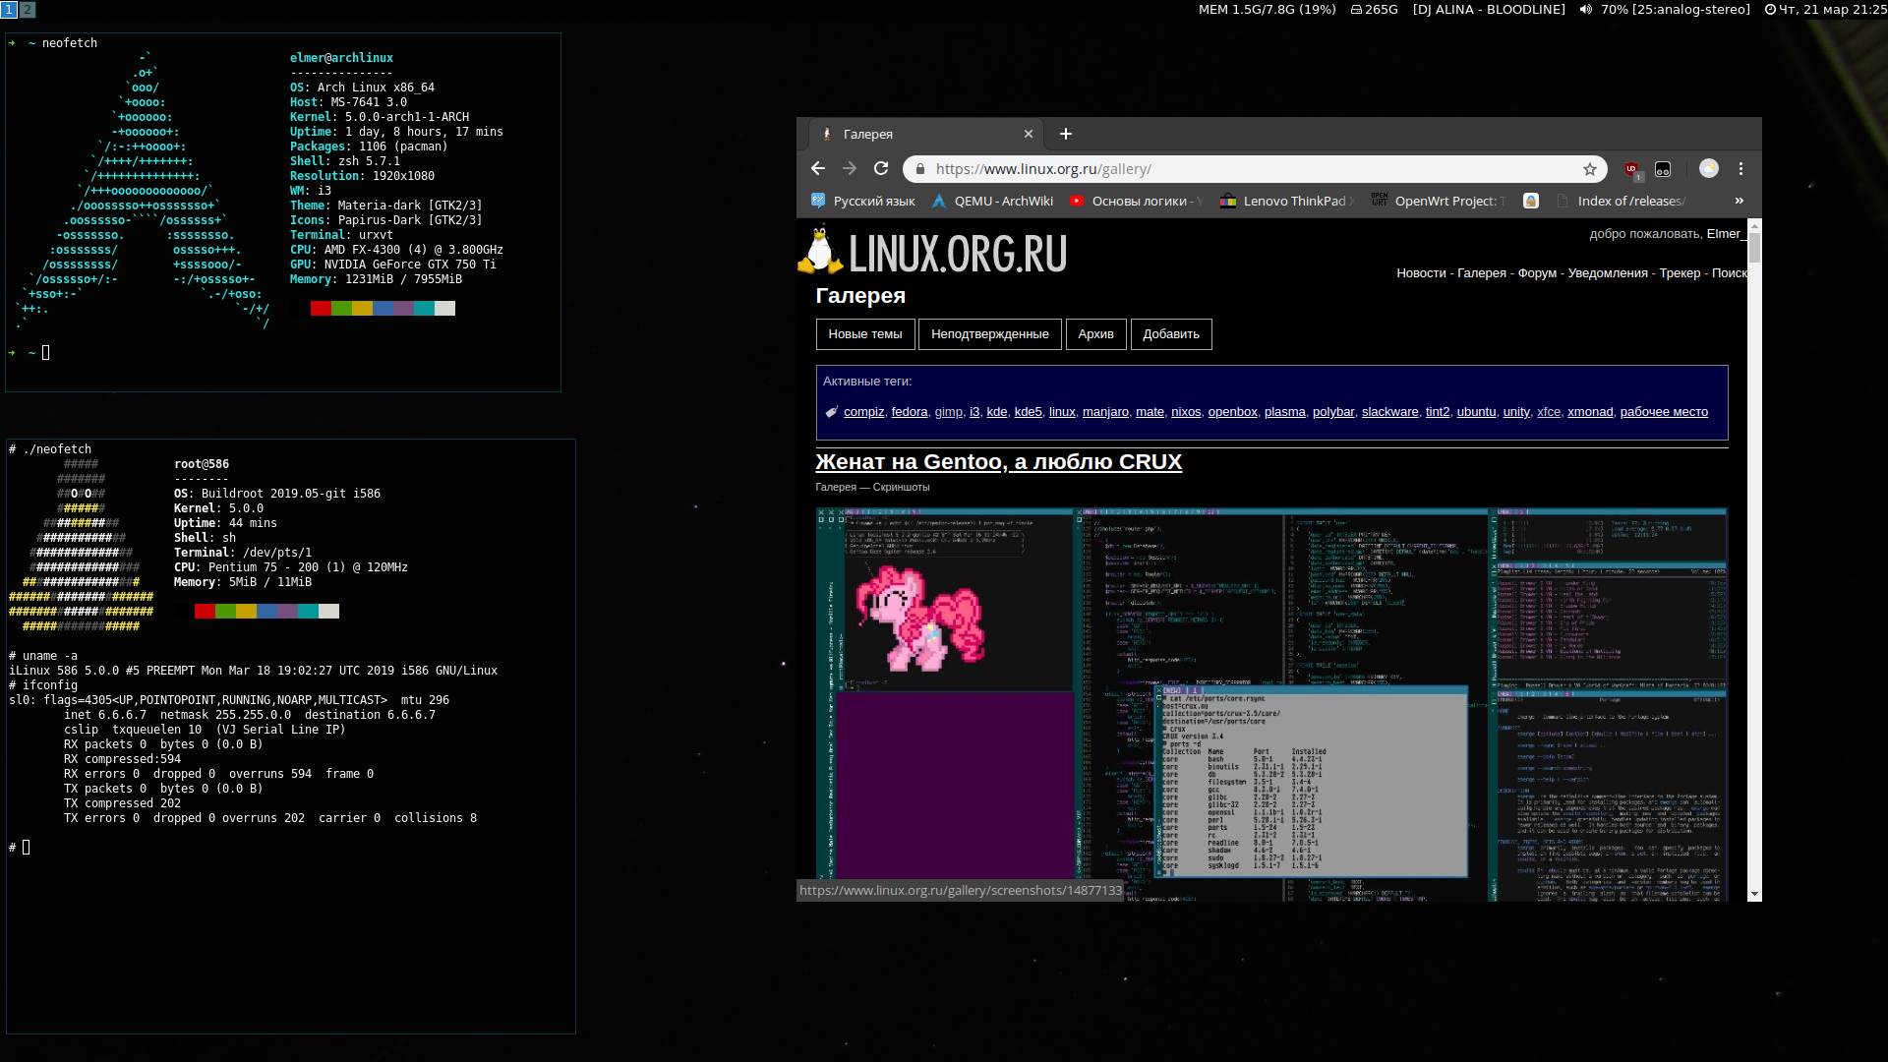The image size is (1888, 1062).
Task: Open the manjaro tag link
Action: [1105, 412]
